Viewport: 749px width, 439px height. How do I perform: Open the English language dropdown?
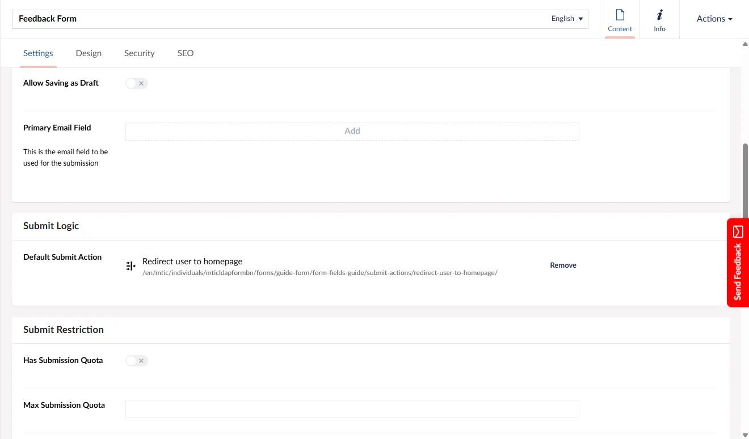coord(567,19)
